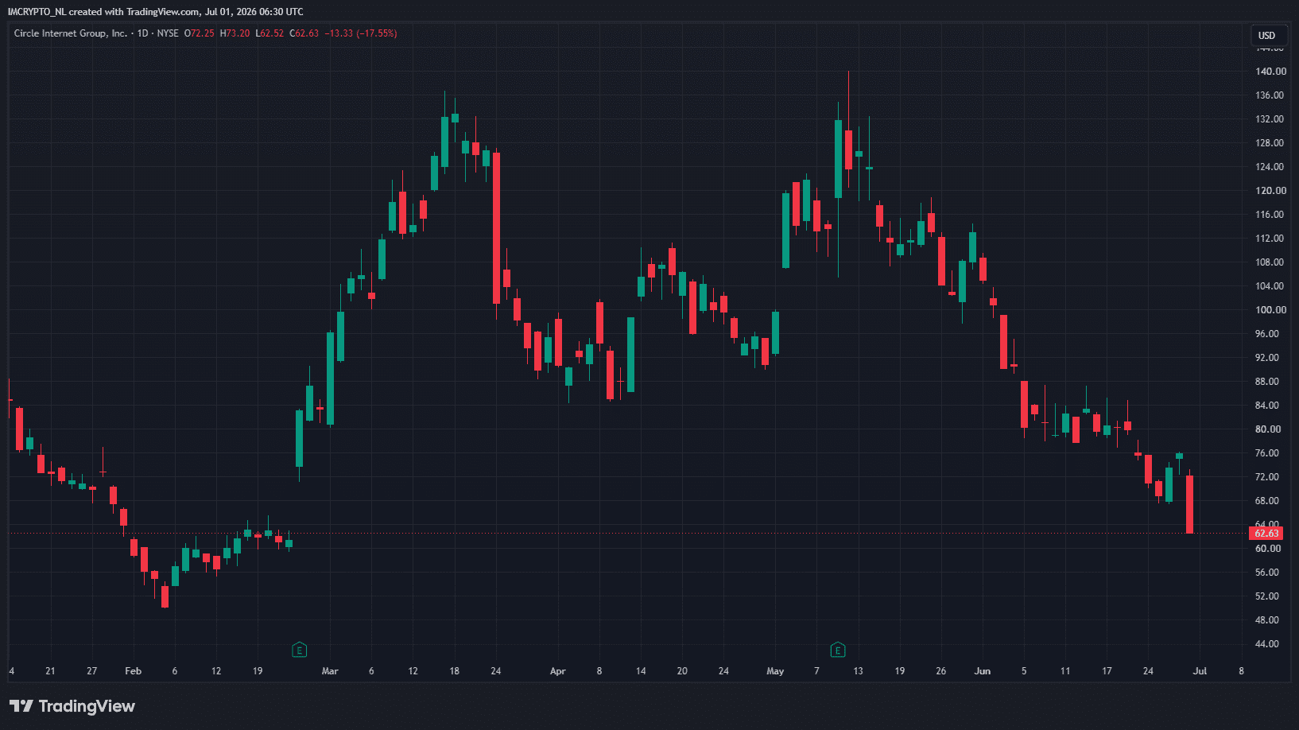This screenshot has height=730, width=1299.
Task: Select the Jul date axis label
Action: (x=1200, y=671)
